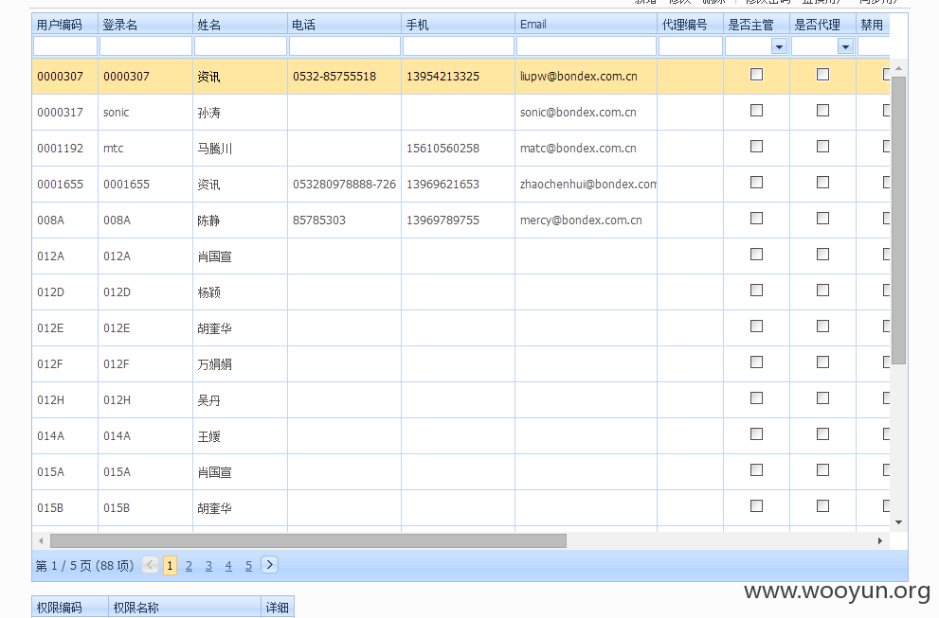Go to previous page arrow in pager
The image size is (939, 618).
pos(151,565)
